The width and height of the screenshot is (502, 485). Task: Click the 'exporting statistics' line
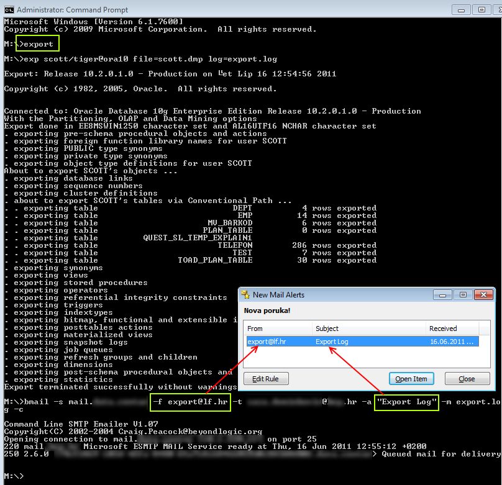click(x=59, y=379)
